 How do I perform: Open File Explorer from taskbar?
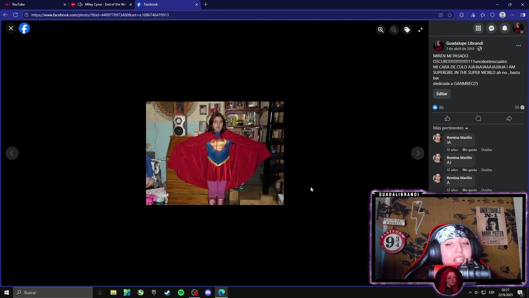click(113, 293)
